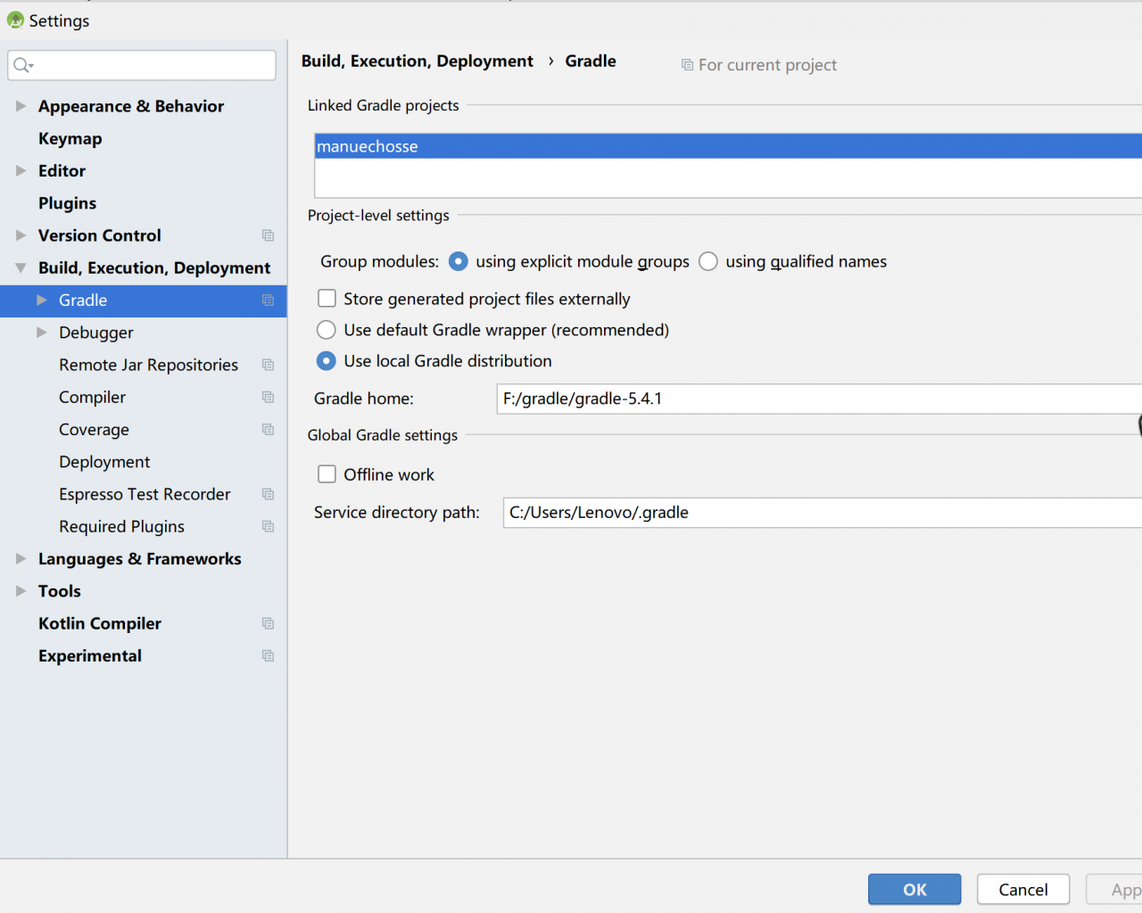This screenshot has width=1142, height=913.
Task: Click project-scope icon next to Version Control
Action: (268, 235)
